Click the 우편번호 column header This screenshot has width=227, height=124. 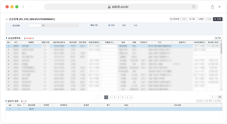tap(143, 43)
